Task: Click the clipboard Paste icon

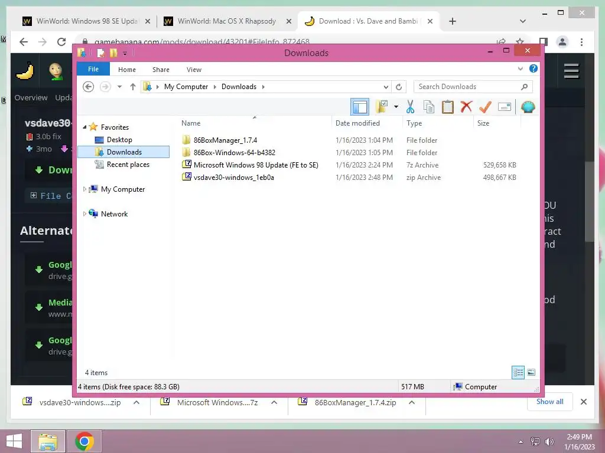Action: click(448, 107)
